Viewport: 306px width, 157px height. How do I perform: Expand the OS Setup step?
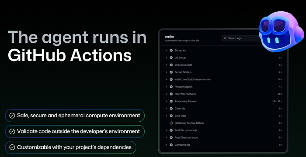point(166,58)
